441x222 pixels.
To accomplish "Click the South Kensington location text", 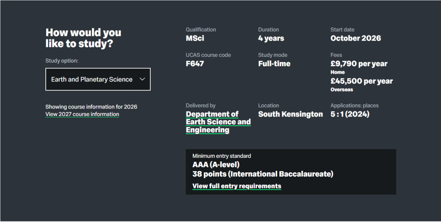I will coord(290,114).
